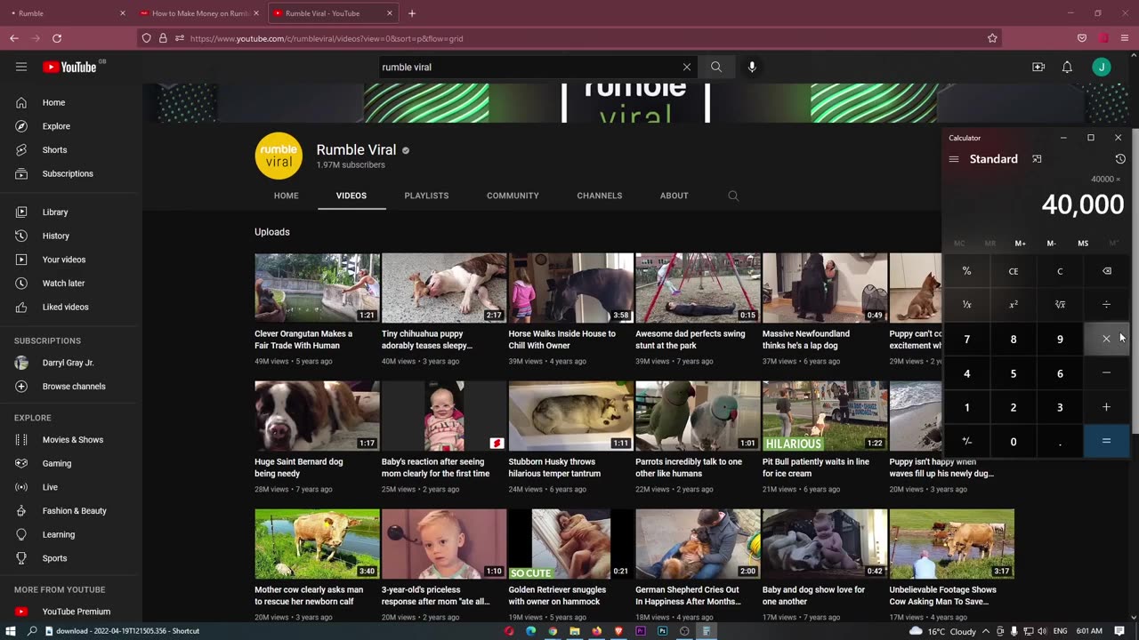Bookmark this page with the star

pos(992,38)
